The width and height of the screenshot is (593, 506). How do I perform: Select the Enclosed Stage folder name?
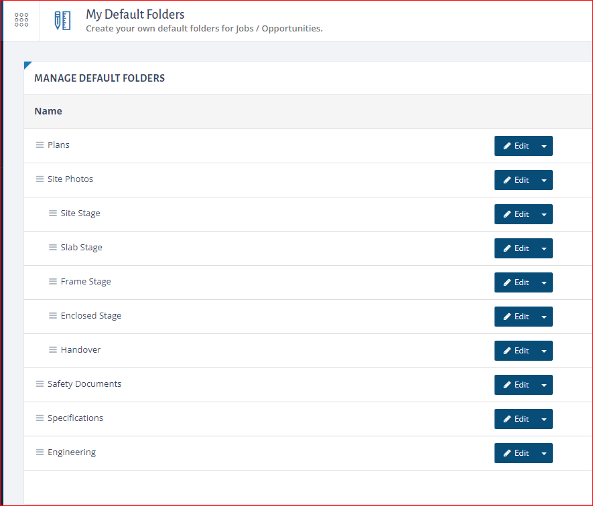(91, 316)
